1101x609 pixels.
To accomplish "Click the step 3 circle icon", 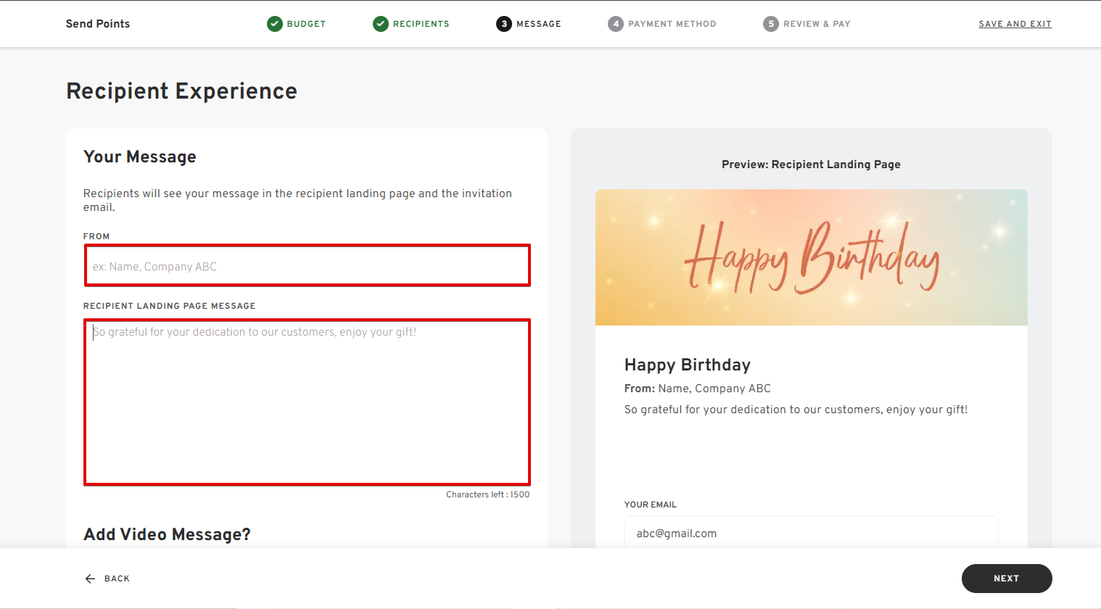I will (x=504, y=24).
